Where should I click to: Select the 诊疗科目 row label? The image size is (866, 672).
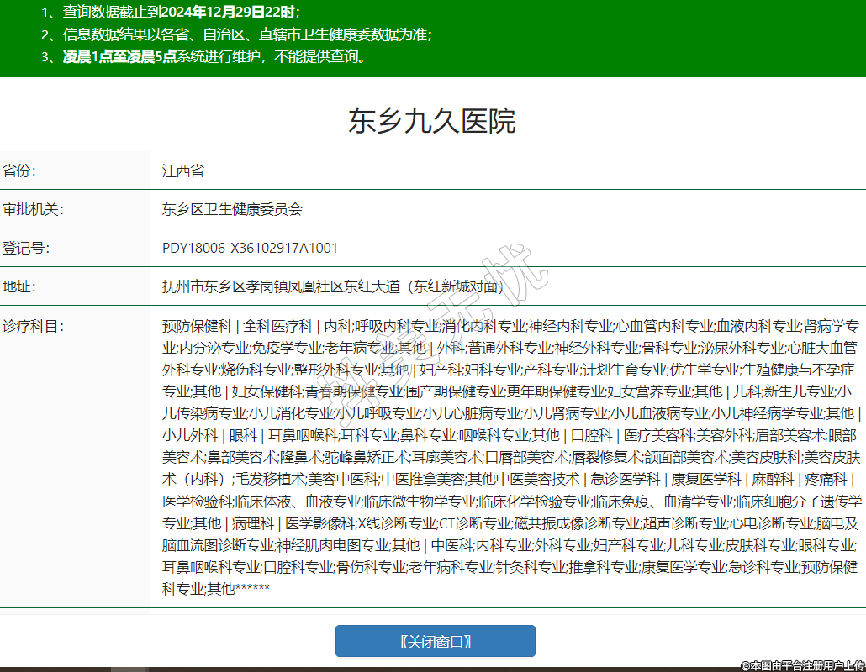[33, 325]
